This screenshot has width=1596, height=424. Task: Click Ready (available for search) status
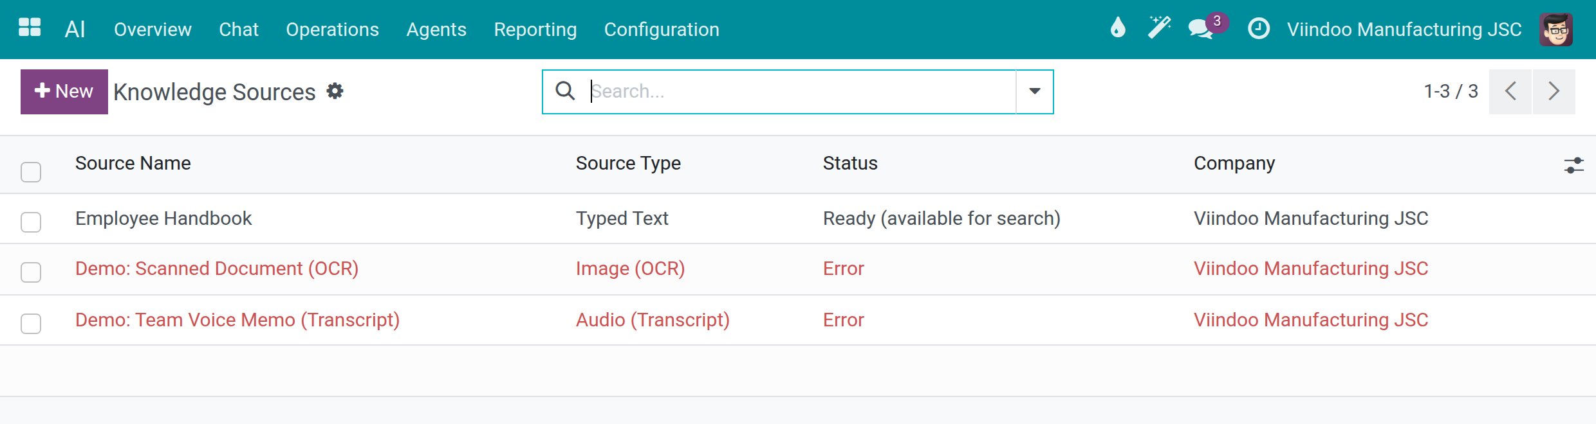942,218
